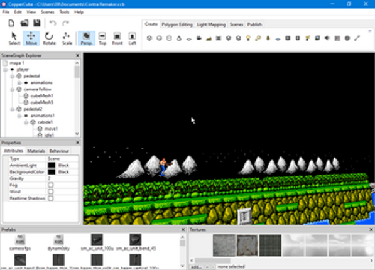Screen dimensions: 375x270
Task: Create a sphere mesh from toolbar
Action: tap(160, 38)
